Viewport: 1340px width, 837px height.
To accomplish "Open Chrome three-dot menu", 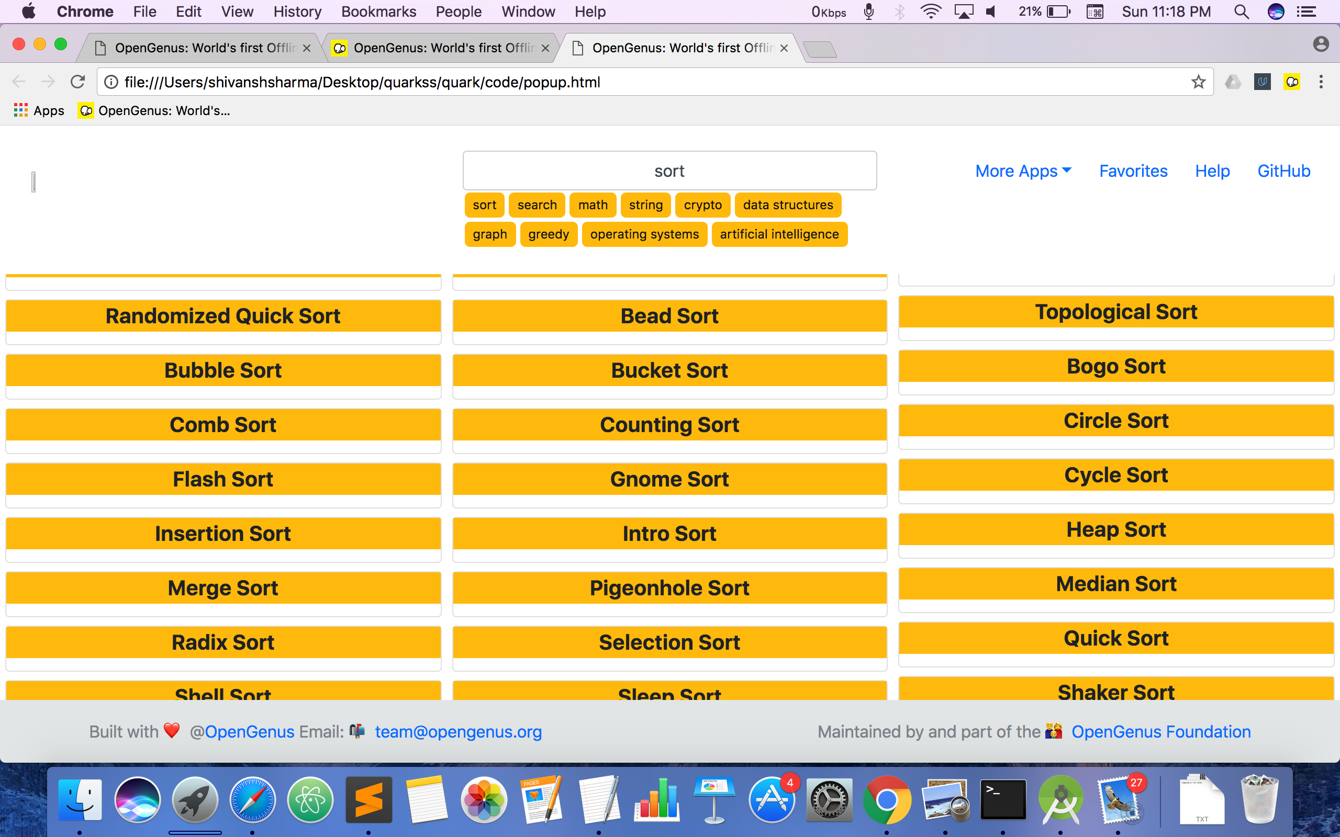I will [x=1321, y=82].
